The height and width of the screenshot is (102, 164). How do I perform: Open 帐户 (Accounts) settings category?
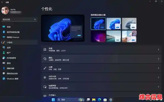(19, 53)
